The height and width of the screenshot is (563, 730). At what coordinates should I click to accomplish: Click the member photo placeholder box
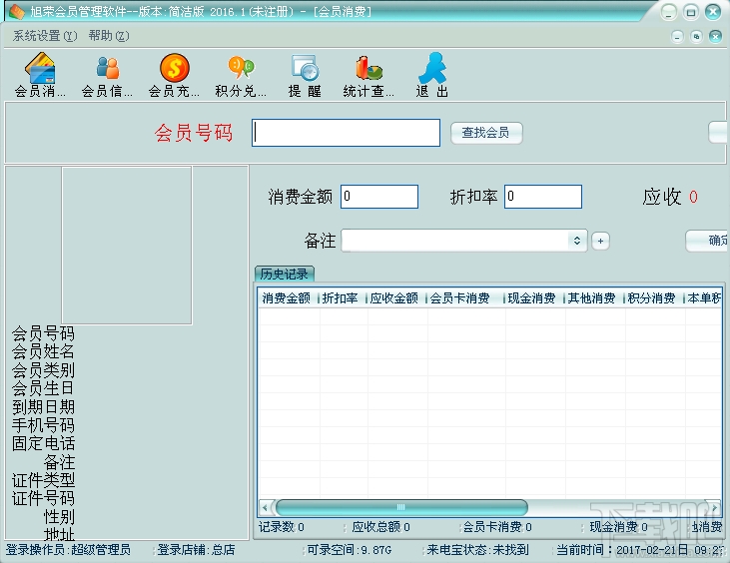click(x=127, y=246)
